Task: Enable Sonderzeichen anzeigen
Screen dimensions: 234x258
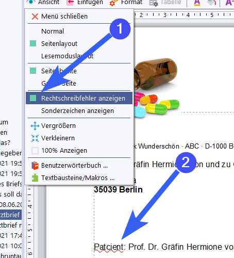Action: pyautogui.click(x=79, y=110)
